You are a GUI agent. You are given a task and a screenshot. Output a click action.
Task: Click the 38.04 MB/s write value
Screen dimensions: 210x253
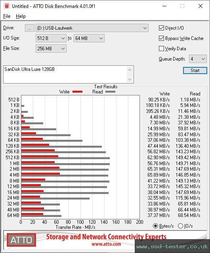click(158, 192)
